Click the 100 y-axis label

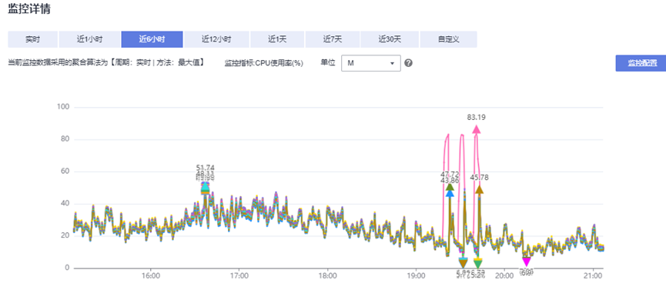[x=63, y=107]
